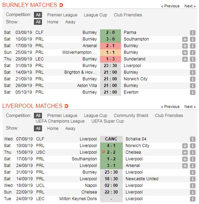Open info icon for Napoli vs Liverpool
Viewport: 199px width, 204px height.
point(192,185)
